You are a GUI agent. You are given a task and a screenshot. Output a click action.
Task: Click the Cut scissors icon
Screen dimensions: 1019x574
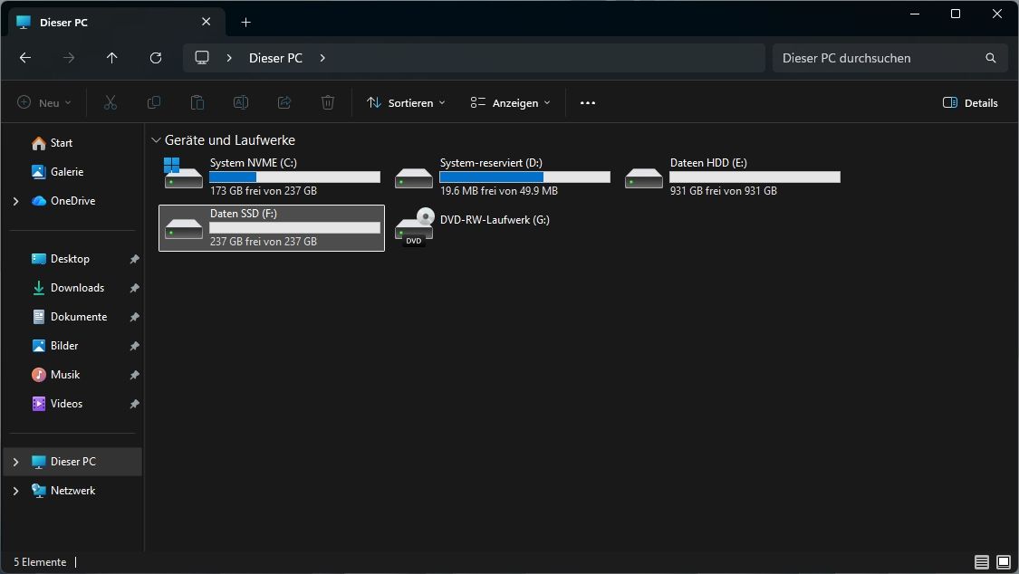[x=111, y=102]
